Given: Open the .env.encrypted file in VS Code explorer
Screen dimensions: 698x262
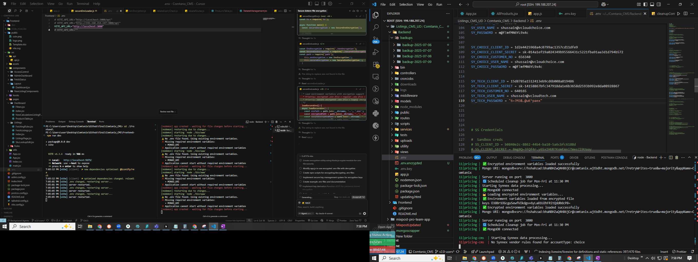Looking at the screenshot, I should (x=411, y=163).
